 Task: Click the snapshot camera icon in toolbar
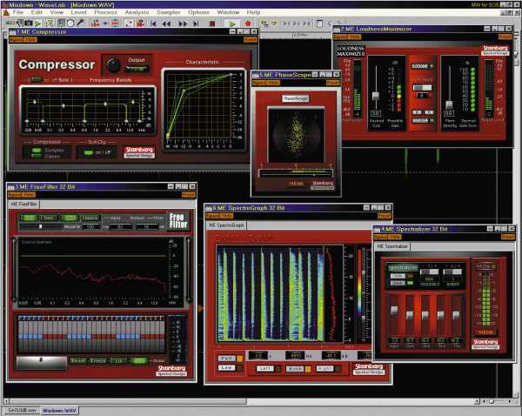tap(29, 23)
